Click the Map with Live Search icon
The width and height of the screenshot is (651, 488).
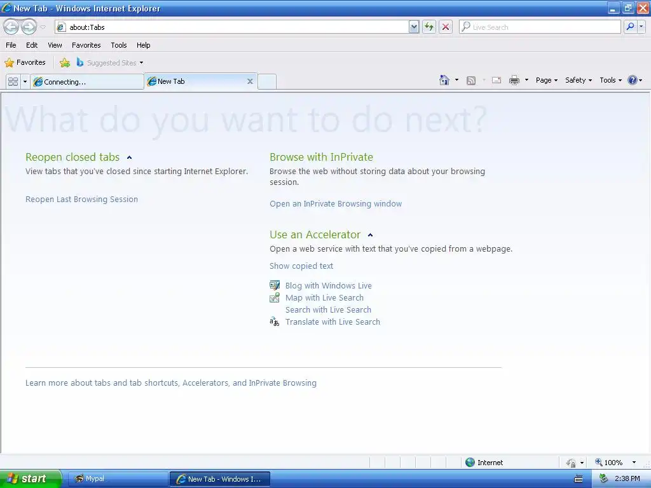pyautogui.click(x=275, y=297)
